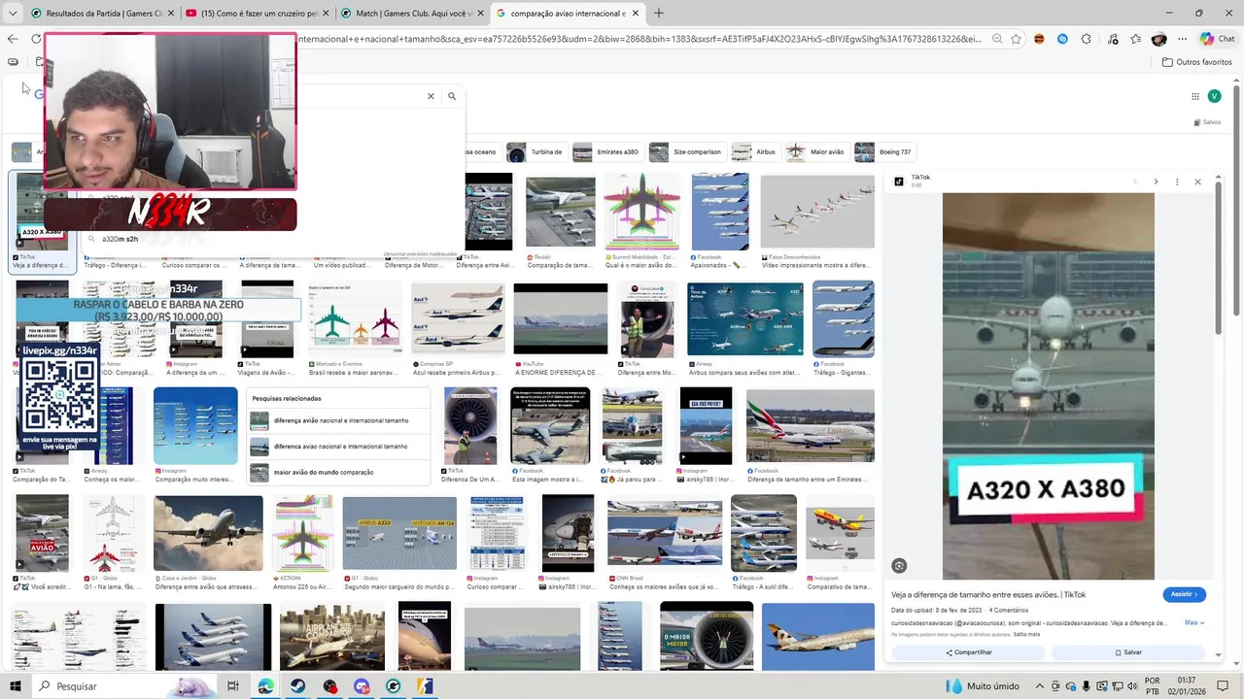The height and width of the screenshot is (699, 1244).
Task: Open the DHL yellow planes thumbnail
Action: click(x=840, y=534)
